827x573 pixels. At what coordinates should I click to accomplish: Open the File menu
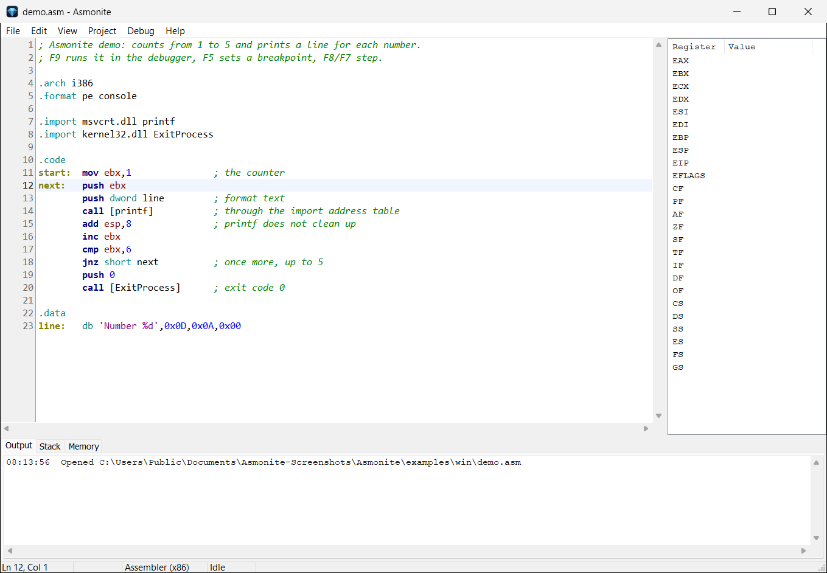(13, 31)
